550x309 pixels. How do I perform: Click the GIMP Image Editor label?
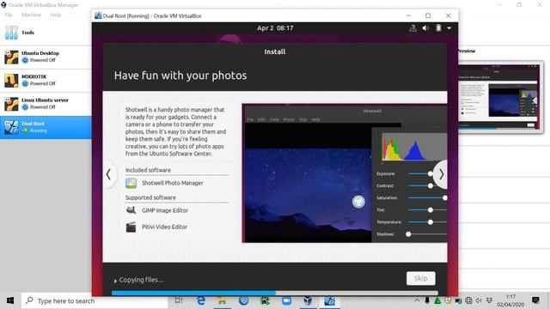click(x=165, y=210)
